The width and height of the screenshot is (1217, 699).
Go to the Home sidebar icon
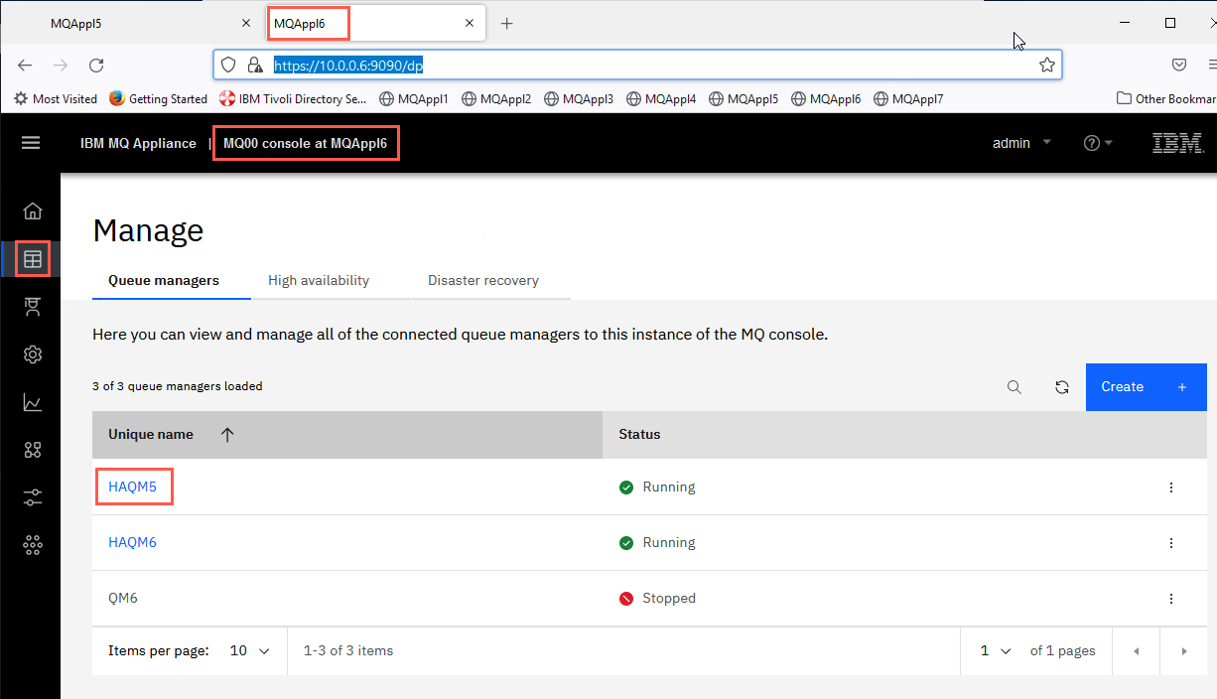pos(33,210)
